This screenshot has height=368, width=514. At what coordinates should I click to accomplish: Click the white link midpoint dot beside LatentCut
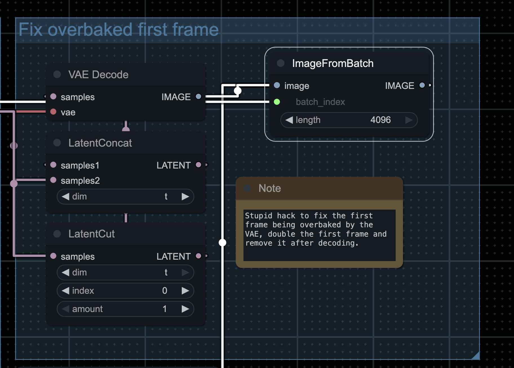pyautogui.click(x=222, y=242)
